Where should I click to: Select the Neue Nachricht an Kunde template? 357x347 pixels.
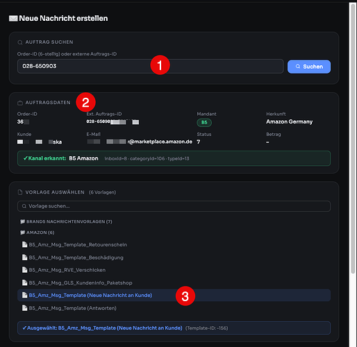(174, 295)
